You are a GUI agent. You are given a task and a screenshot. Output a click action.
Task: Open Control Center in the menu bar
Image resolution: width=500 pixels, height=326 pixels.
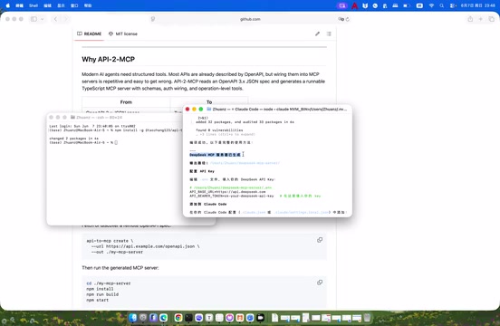tap(453, 5)
